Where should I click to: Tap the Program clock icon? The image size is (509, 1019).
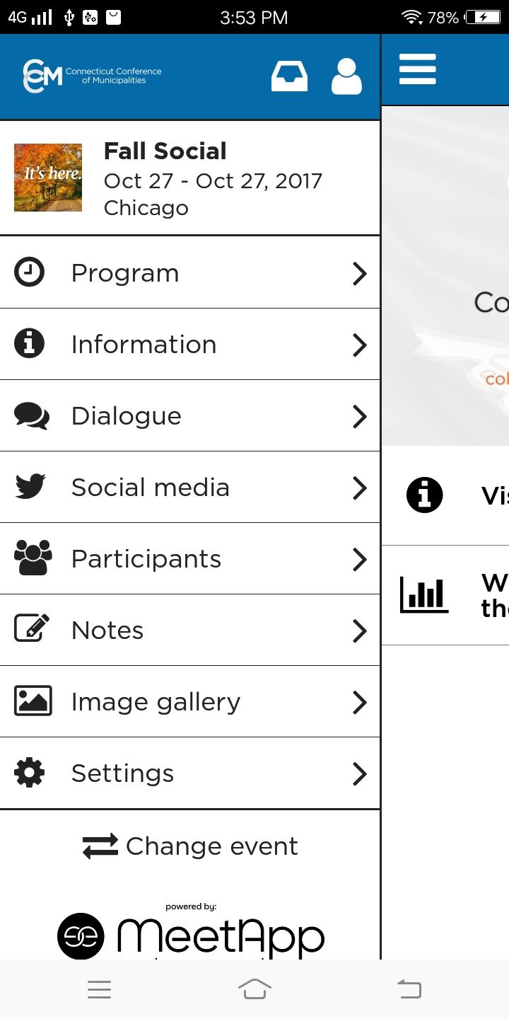point(30,272)
